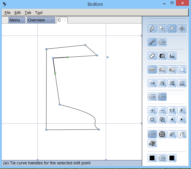Screen dimensions: 191x169
Task: Toggle the tie curve handles button
Action: (x=152, y=42)
